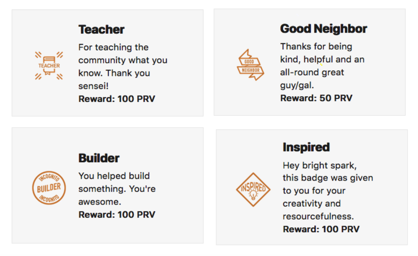Image resolution: width=418 pixels, height=256 pixels.
Task: Click the Teacher card heading
Action: point(102,30)
